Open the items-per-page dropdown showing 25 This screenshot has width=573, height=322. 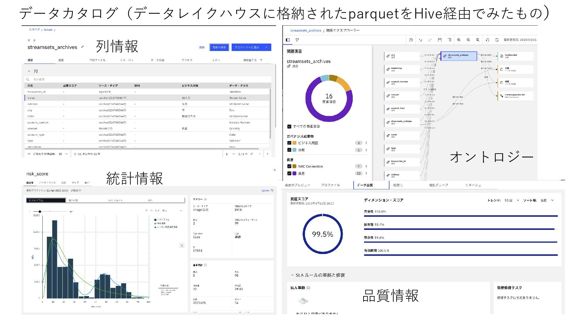pos(63,154)
